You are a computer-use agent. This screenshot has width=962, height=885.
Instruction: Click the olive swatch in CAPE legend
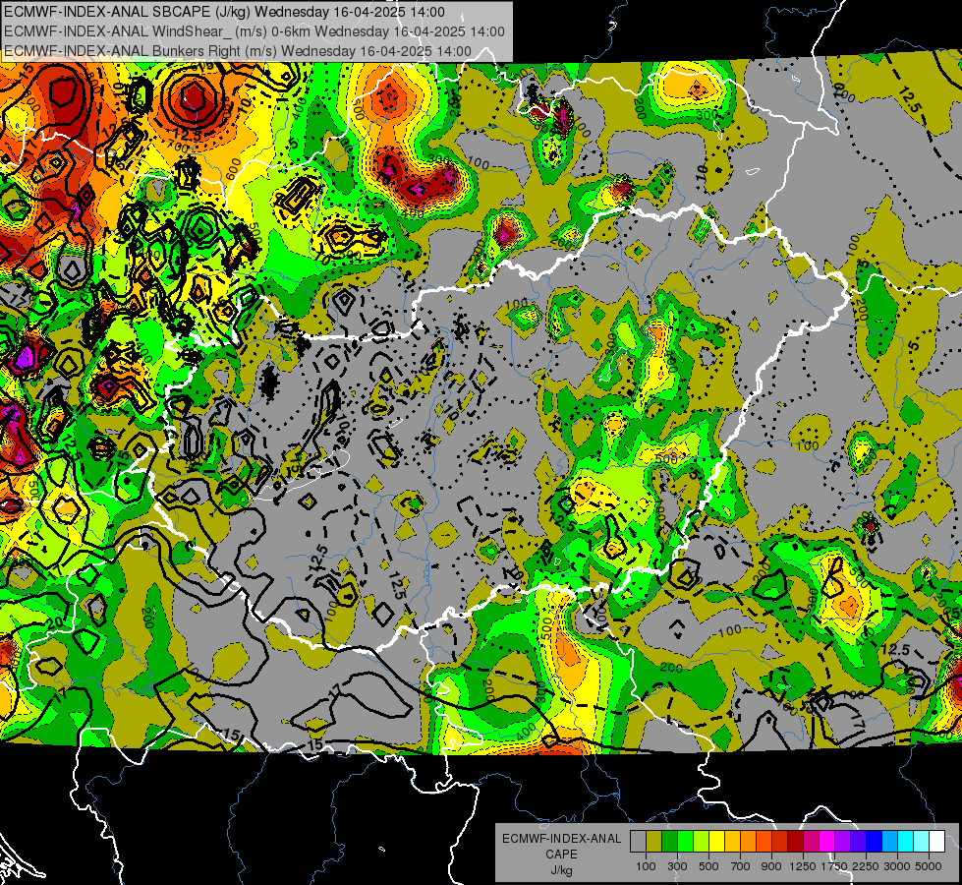tap(654, 841)
